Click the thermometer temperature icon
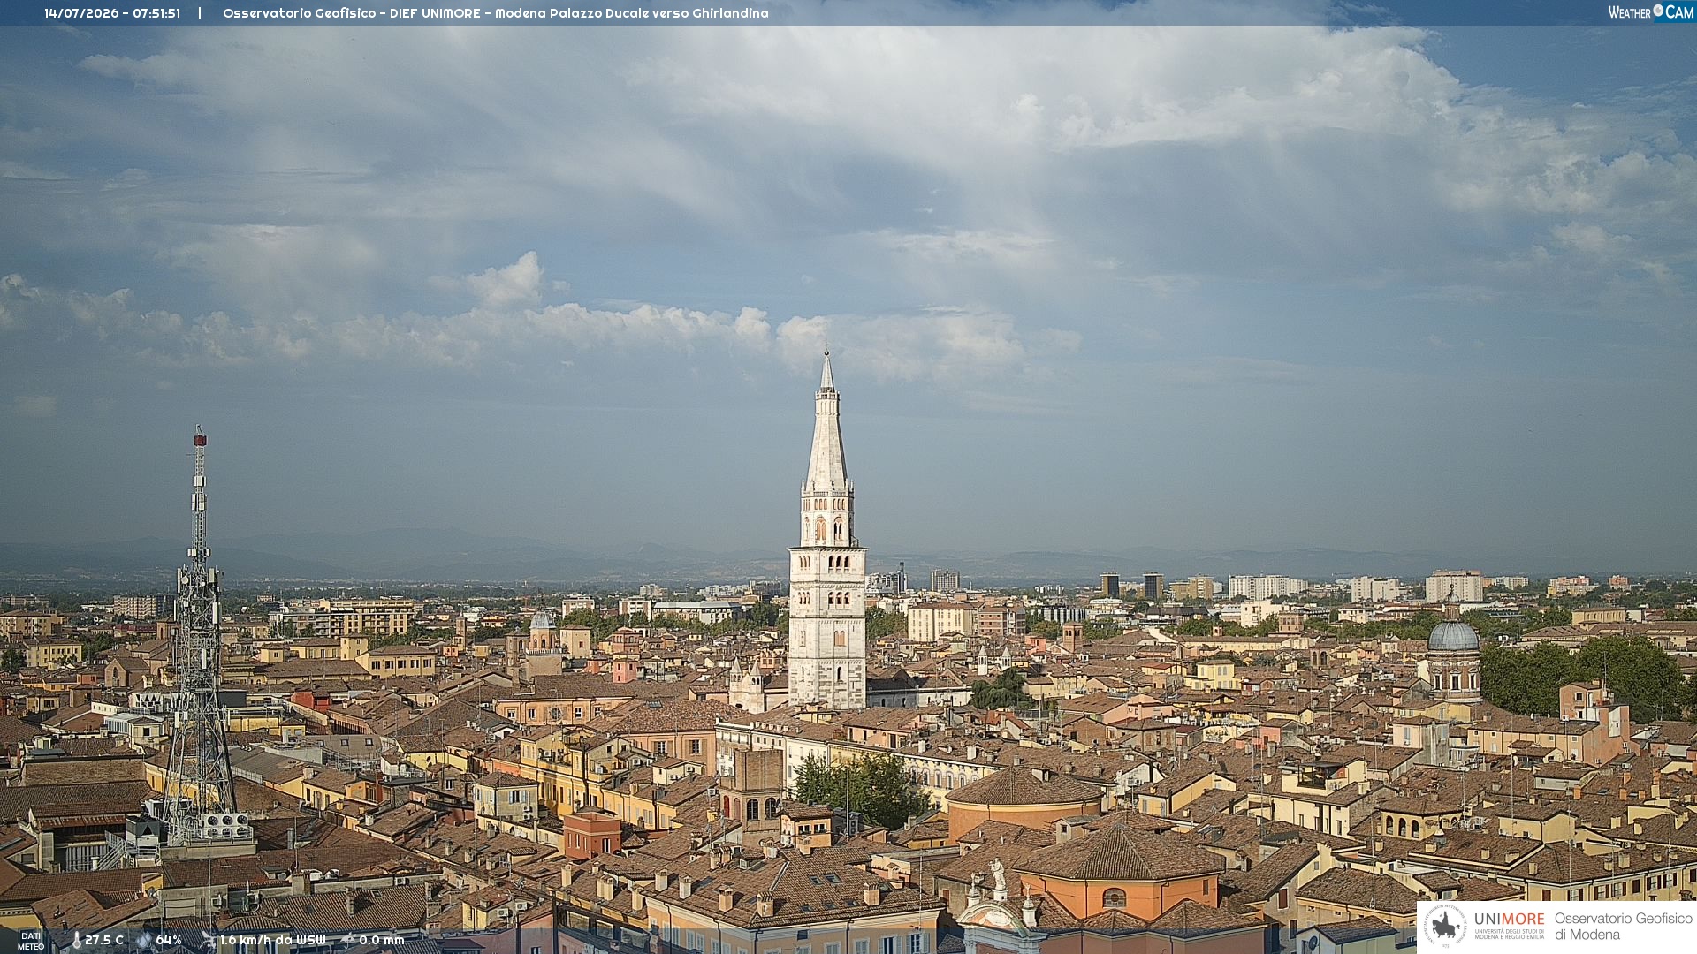The height and width of the screenshot is (954, 1697). (76, 941)
